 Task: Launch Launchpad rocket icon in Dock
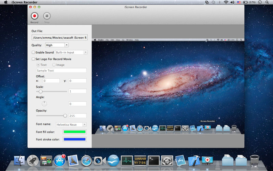coord(33,160)
